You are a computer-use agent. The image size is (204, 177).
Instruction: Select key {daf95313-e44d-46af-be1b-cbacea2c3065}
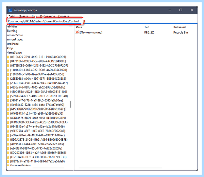tap(37, 144)
